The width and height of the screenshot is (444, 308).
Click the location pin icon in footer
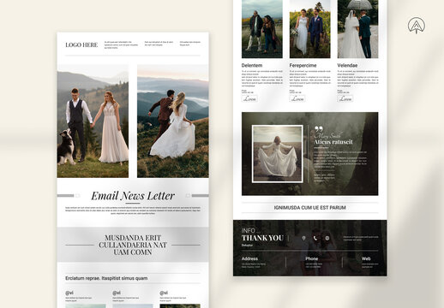(303, 238)
